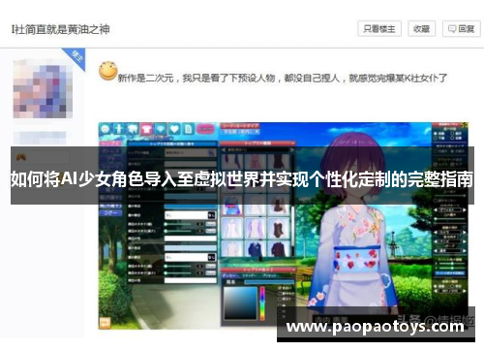
Task: Open the document page icon in game toolbar
Action: (188, 129)
